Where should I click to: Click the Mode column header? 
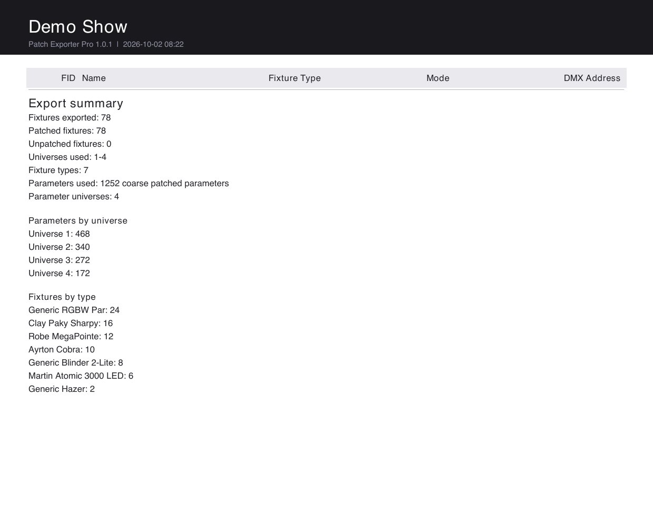click(438, 78)
